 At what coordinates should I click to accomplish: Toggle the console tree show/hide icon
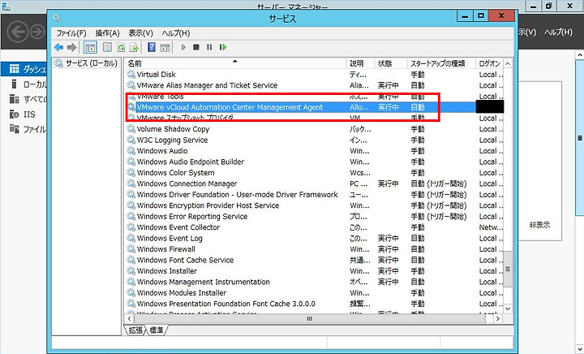click(90, 47)
